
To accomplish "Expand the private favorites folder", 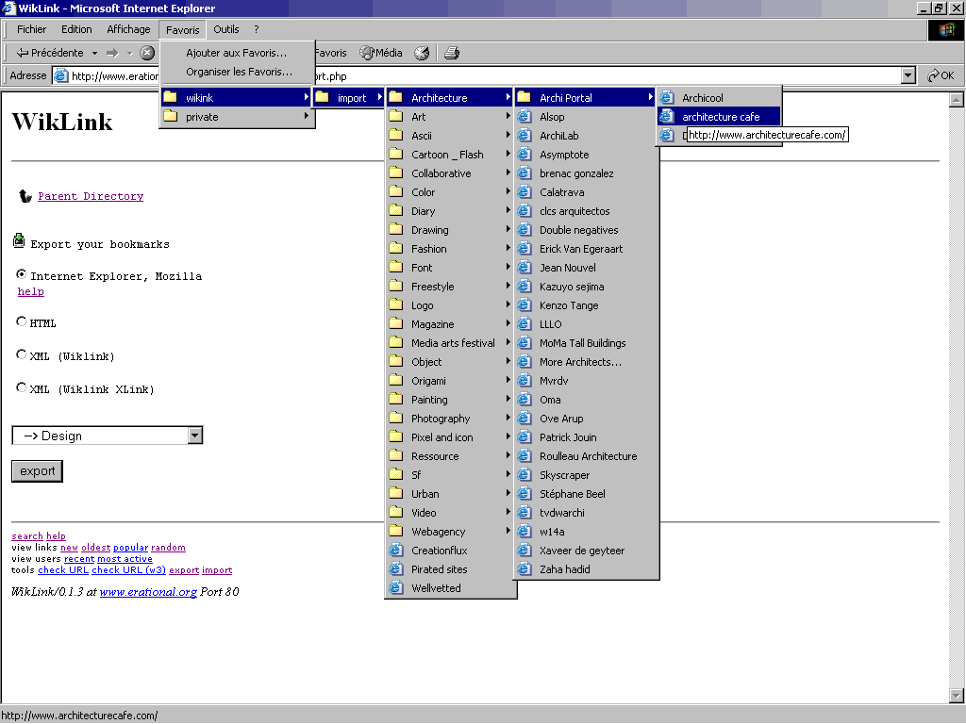I will (x=238, y=116).
